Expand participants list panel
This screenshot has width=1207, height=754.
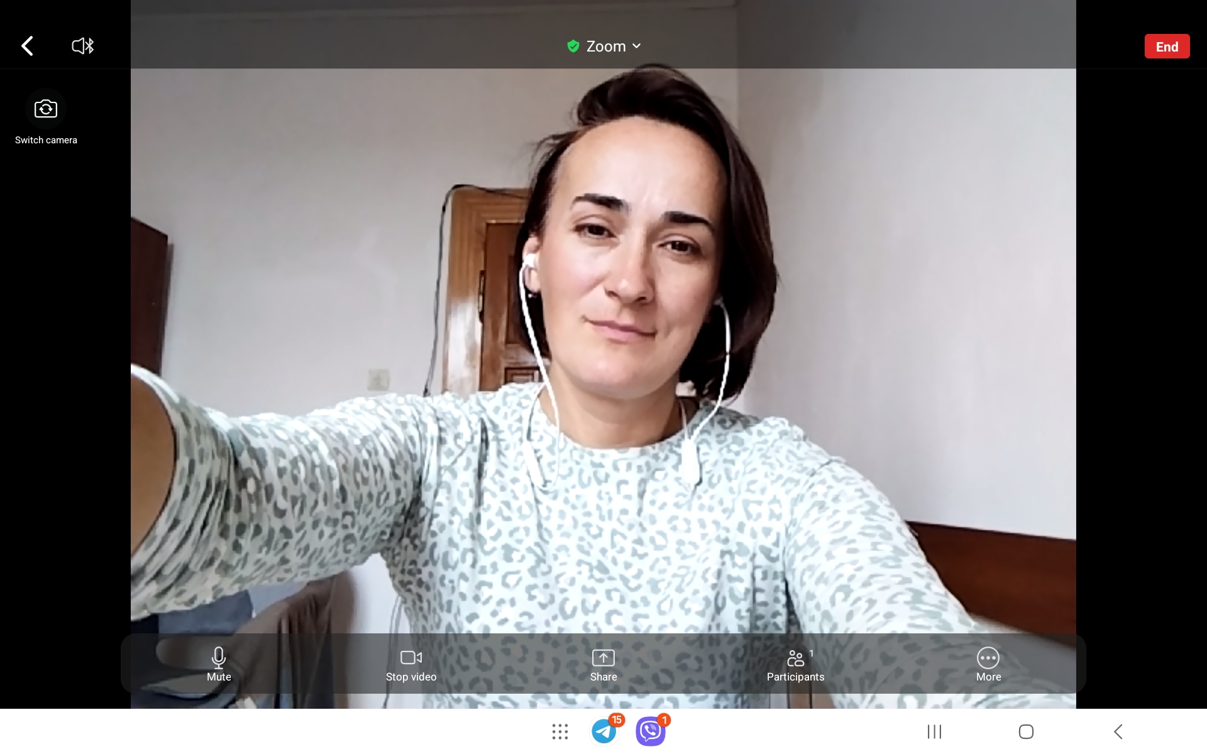(x=795, y=664)
